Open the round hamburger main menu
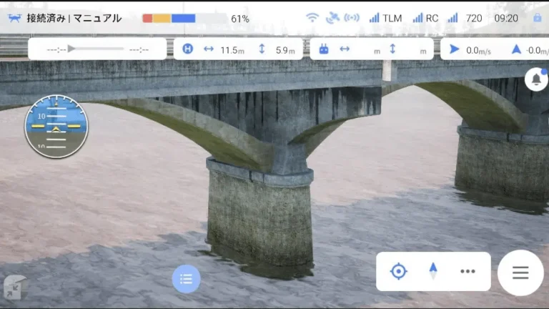Viewport: 549px width, 309px height. pyautogui.click(x=520, y=273)
